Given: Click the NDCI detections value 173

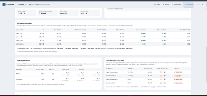Looking at the screenshot, I should 42,74.
